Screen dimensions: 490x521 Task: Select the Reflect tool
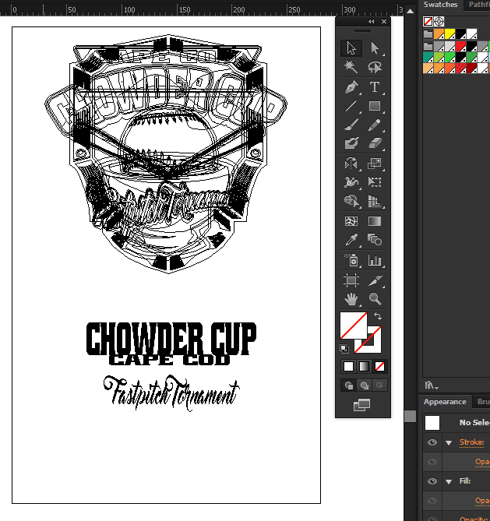click(x=351, y=164)
